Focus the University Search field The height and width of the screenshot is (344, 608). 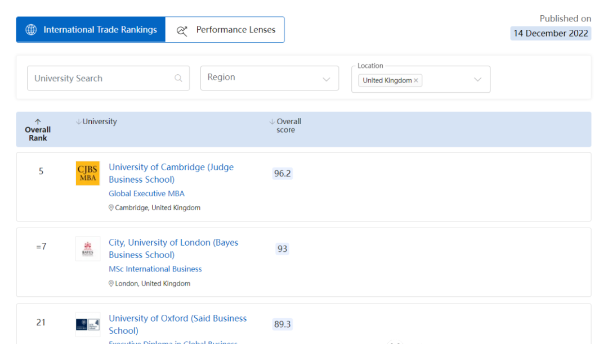coord(108,78)
